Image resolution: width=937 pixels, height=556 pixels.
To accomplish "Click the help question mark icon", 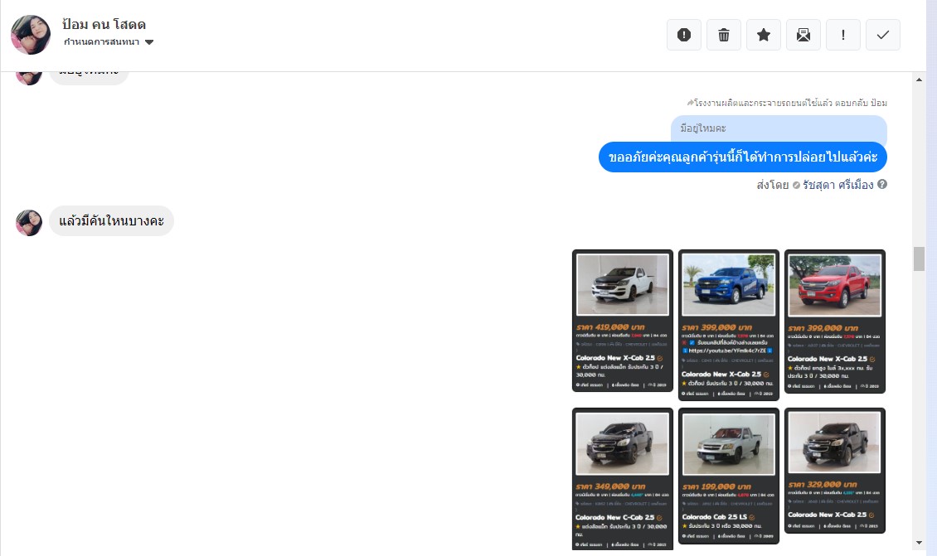I will point(882,185).
